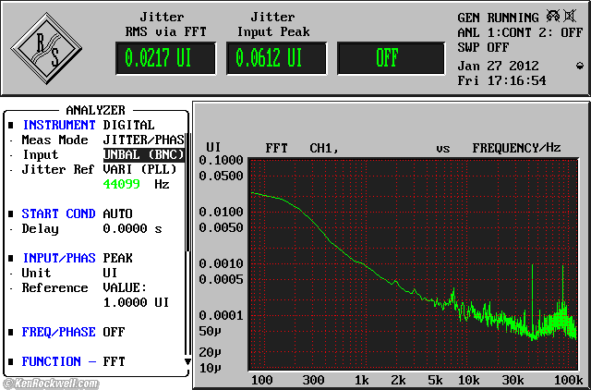
Task: Click the small indicator dot beside the date
Action: pyautogui.click(x=579, y=65)
